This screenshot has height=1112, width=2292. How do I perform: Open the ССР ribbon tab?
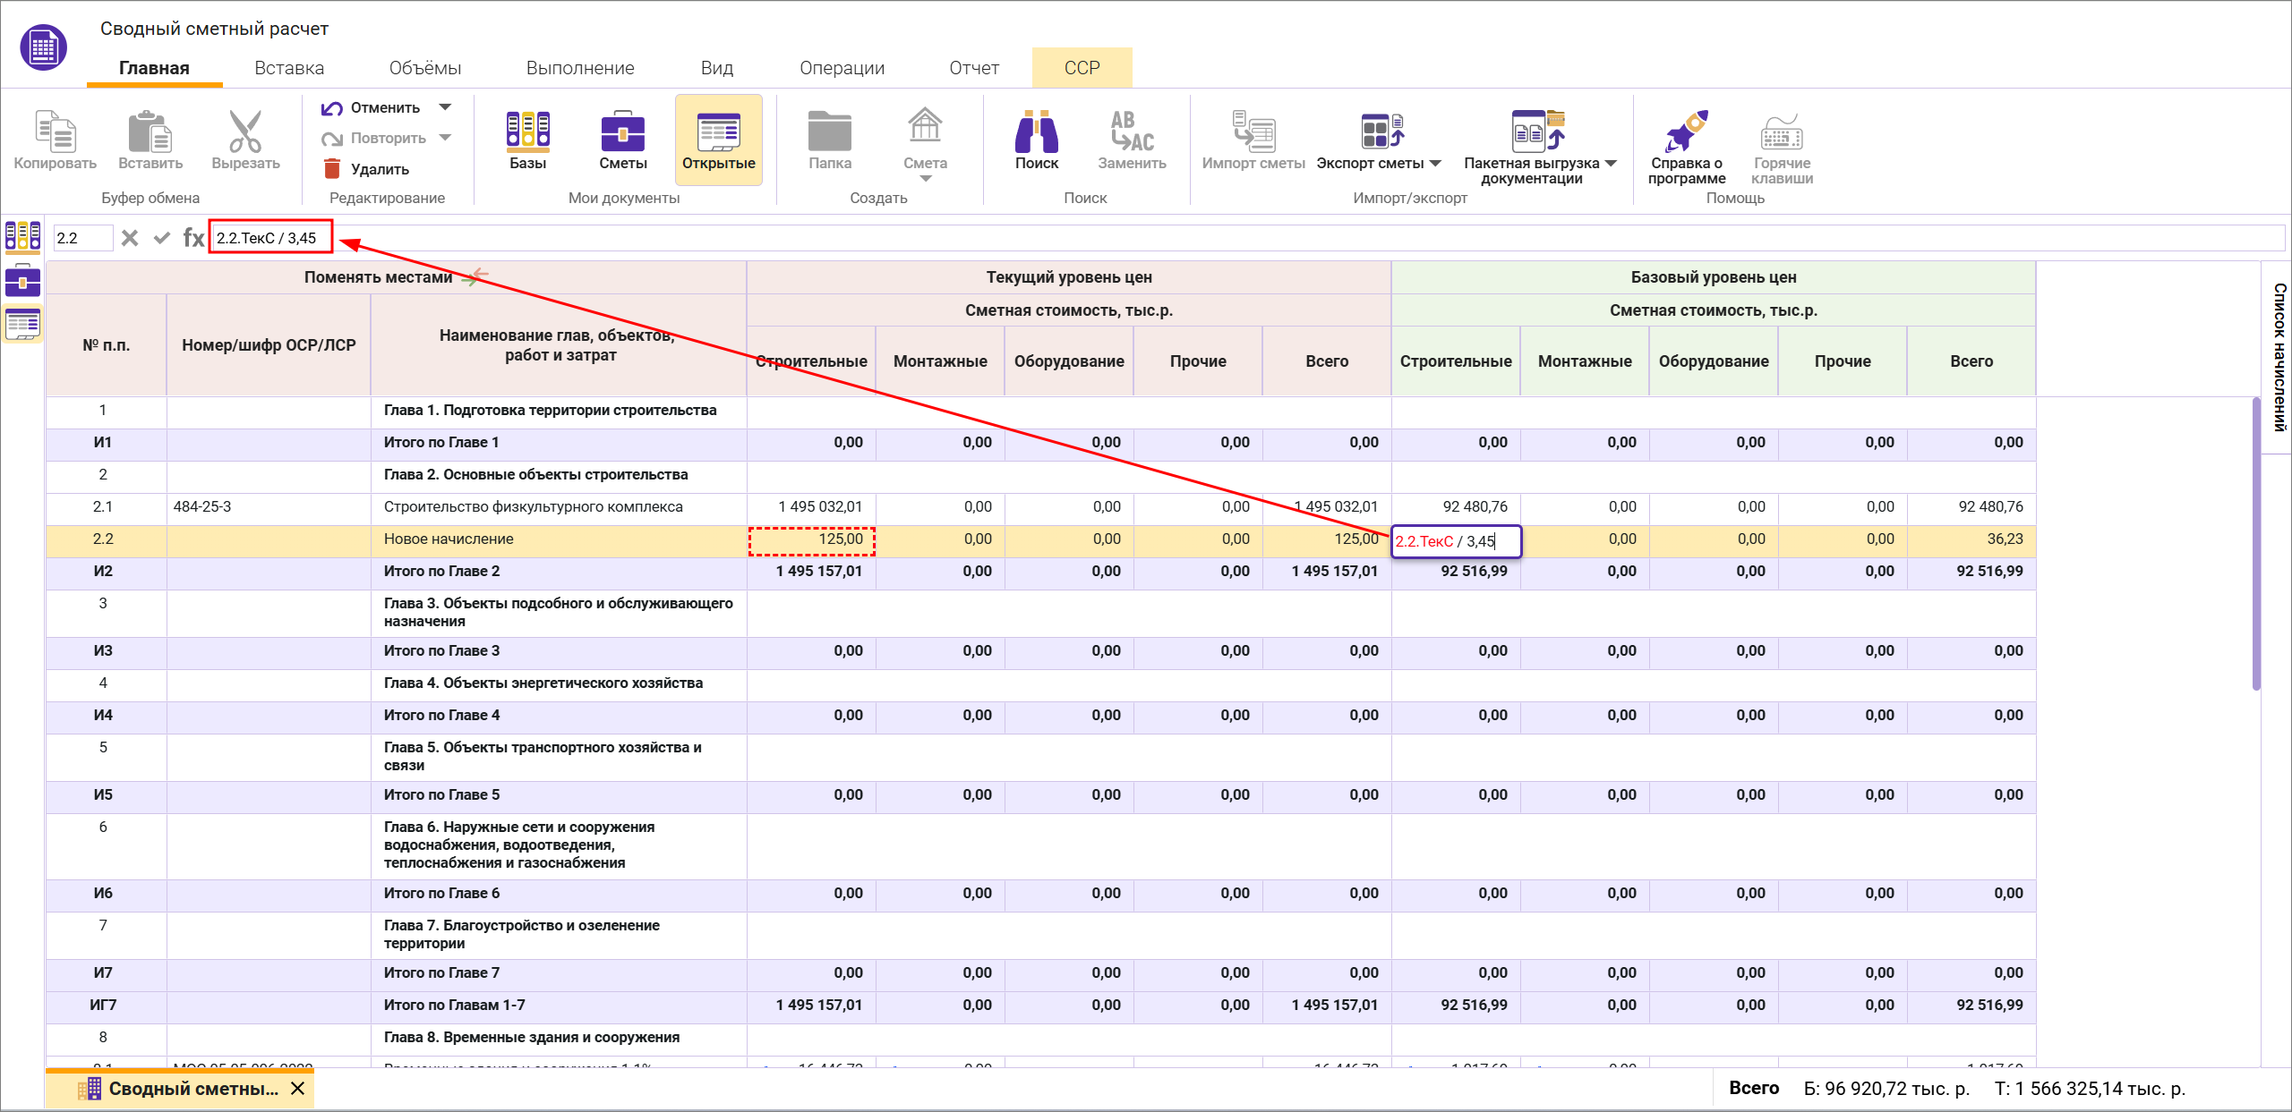[1082, 68]
